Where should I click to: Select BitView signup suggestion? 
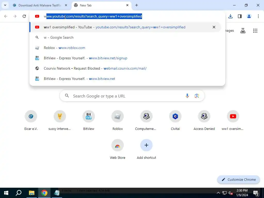pyautogui.click(x=126, y=58)
